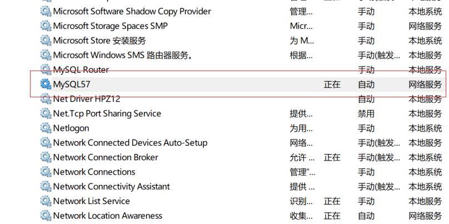Select Network Connected Devices Auto-Setup service
Image resolution: width=449 pixels, height=224 pixels.
point(130,143)
